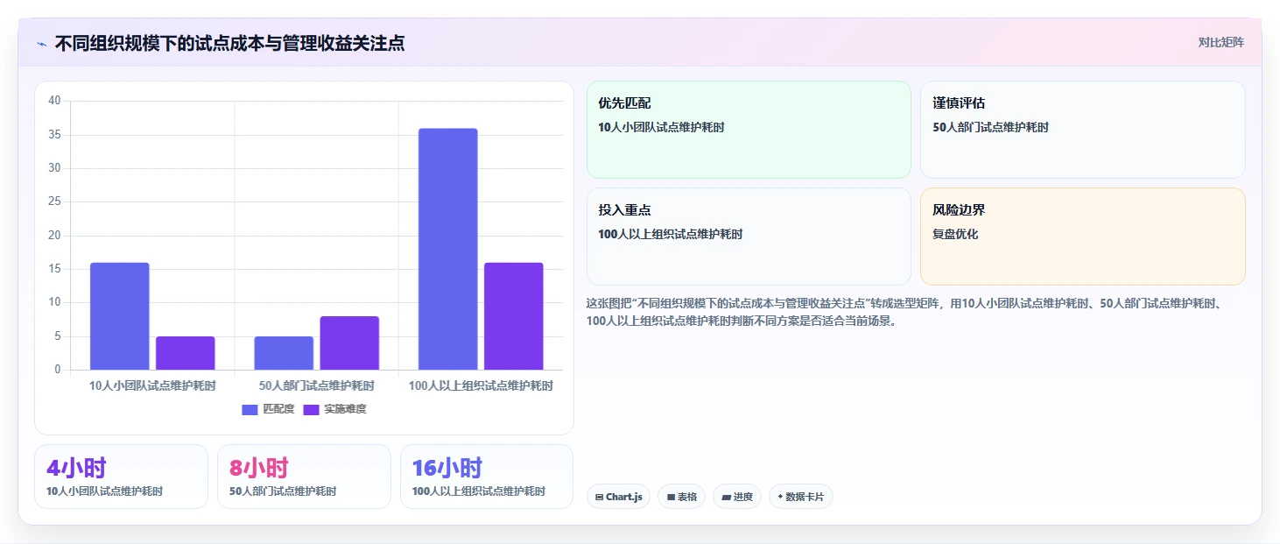This screenshot has height=544, width=1280.
Task: Click x-axis label 10人小团队试点维护耗时
Action: click(152, 385)
